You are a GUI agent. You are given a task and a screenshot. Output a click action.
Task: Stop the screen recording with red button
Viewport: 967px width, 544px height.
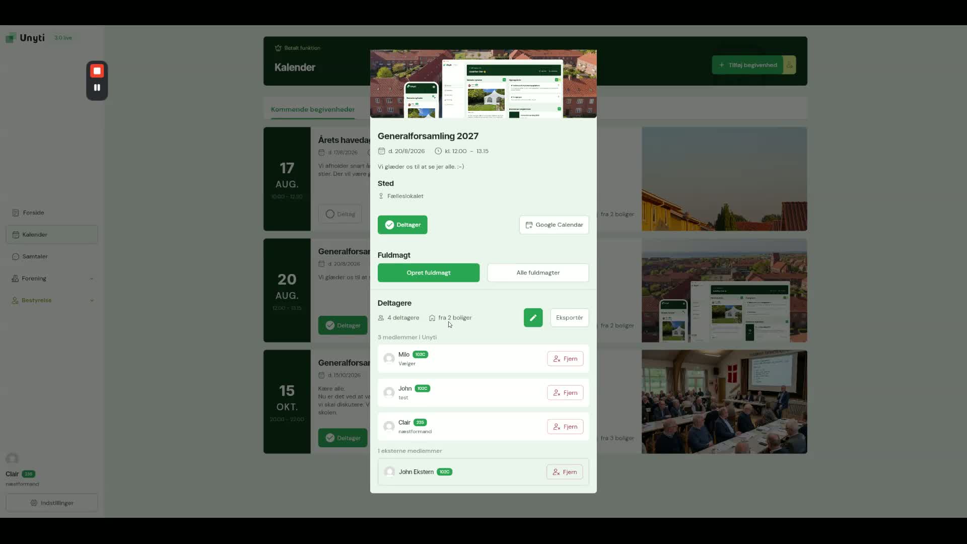[97, 71]
